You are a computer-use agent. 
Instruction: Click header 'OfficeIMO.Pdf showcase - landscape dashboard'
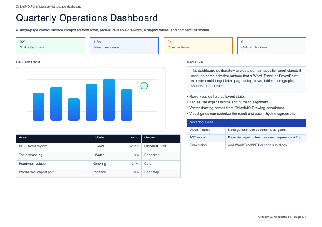[x=49, y=7]
